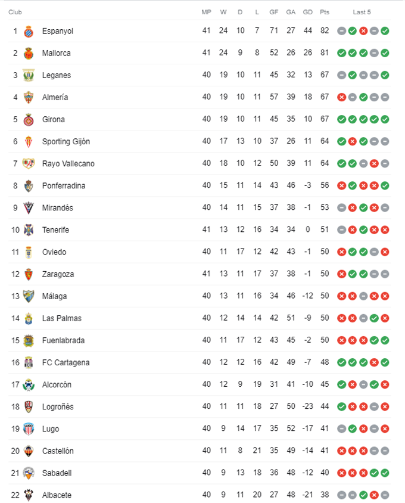Click Espanyol's most recent win indicator
405x503 pixels.
point(385,31)
